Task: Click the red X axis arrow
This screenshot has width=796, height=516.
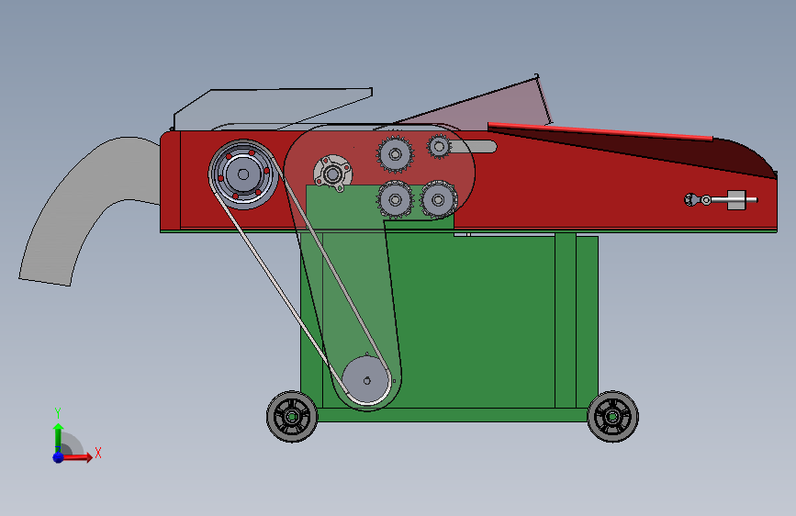Action: [x=77, y=457]
